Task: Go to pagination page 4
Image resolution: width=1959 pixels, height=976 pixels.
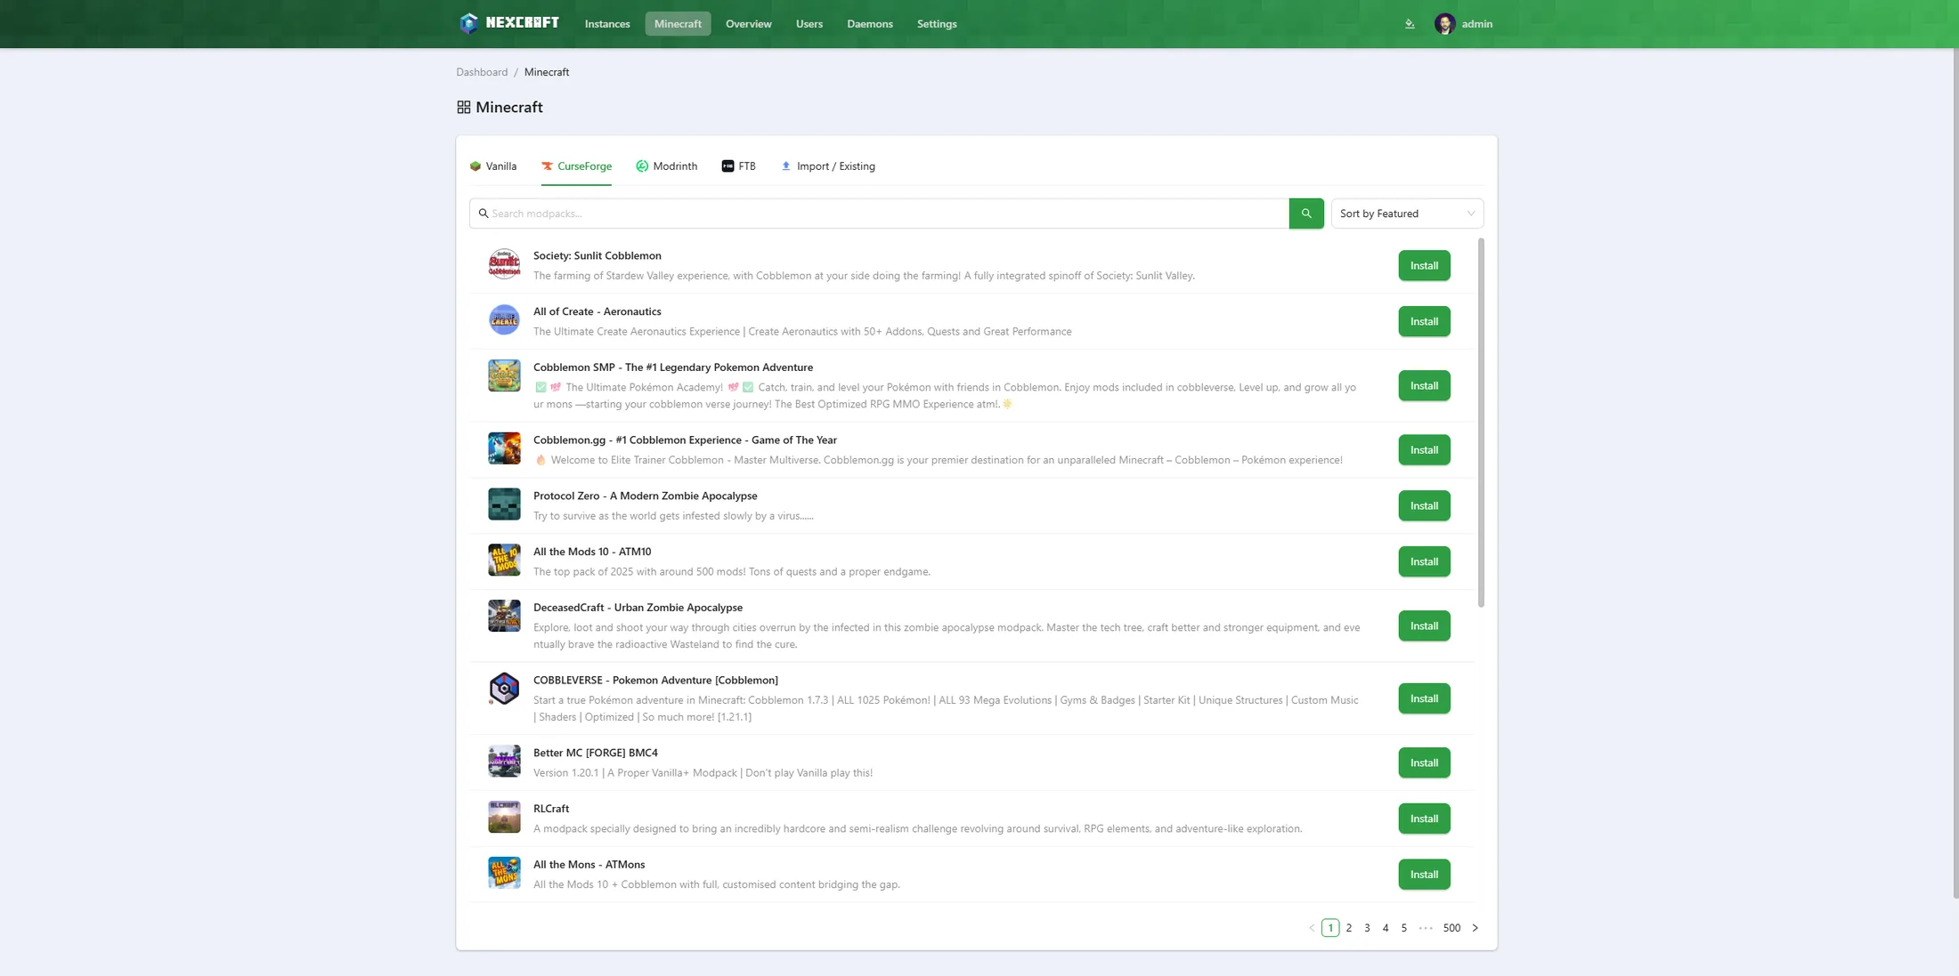Action: tap(1386, 928)
